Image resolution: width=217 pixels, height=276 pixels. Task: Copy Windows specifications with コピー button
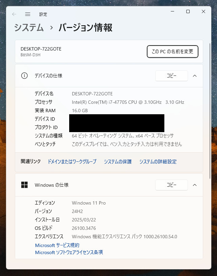171,185
